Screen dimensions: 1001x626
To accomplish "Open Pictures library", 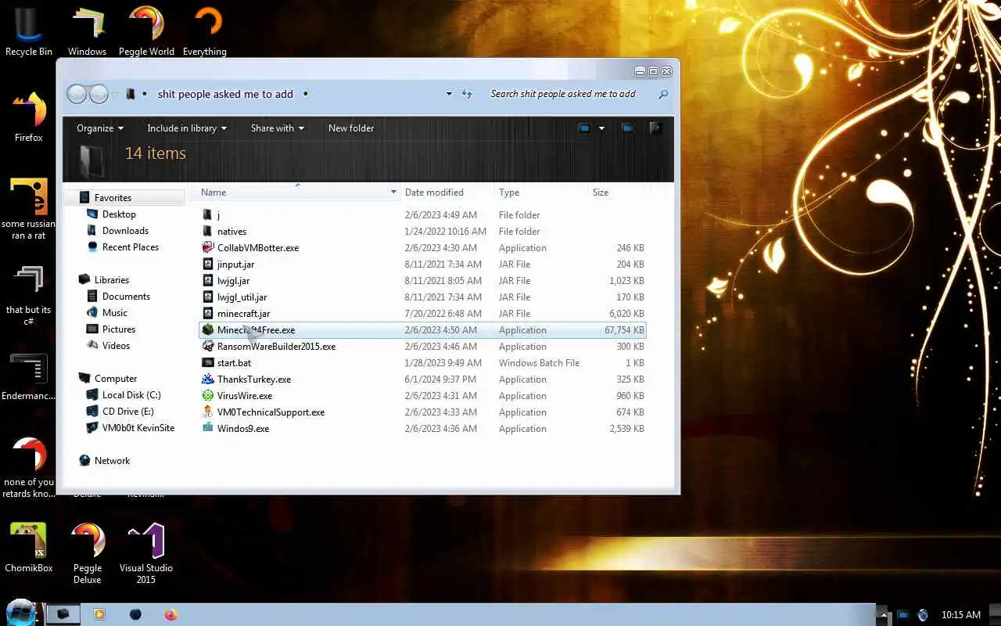I will point(119,329).
